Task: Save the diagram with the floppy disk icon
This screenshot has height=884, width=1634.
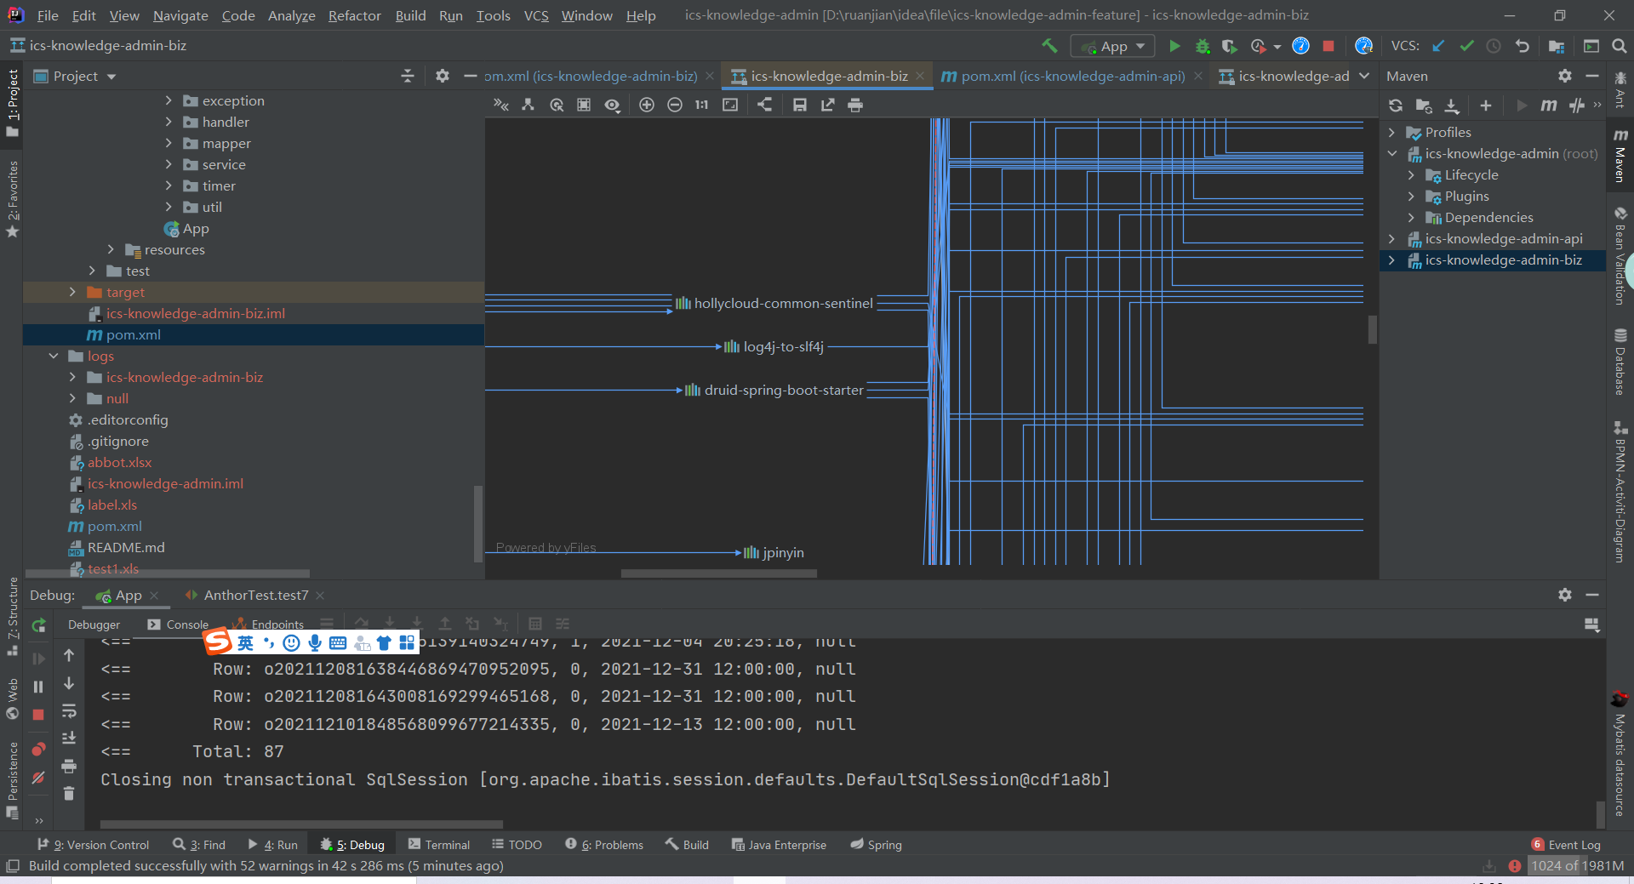Action: (799, 105)
